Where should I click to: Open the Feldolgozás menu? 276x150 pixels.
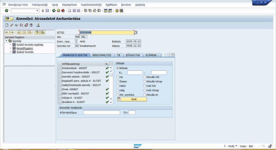tap(40, 5)
